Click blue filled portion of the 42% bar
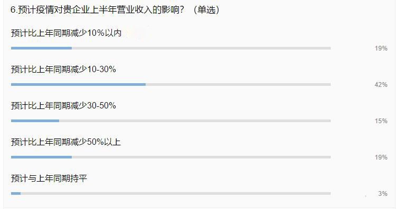This screenshot has width=402, height=209. tap(78, 84)
